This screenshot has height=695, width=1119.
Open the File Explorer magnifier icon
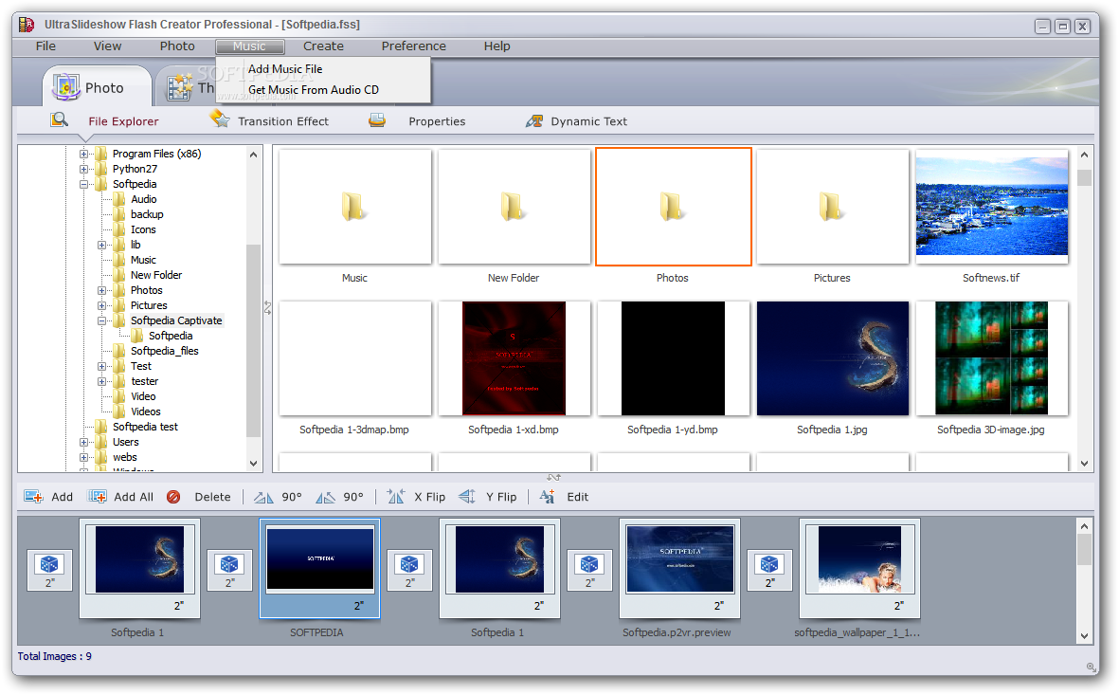pyautogui.click(x=60, y=120)
